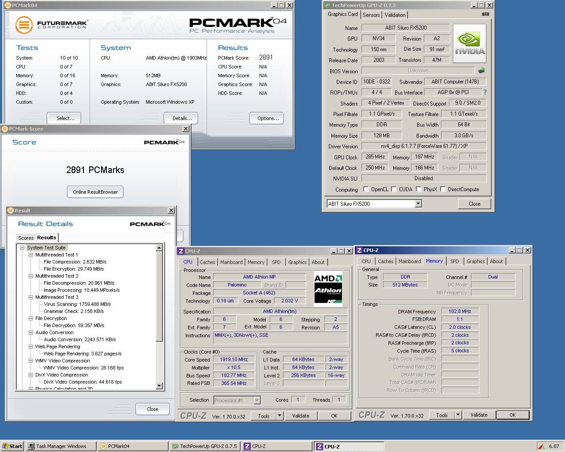Click the CPU-Z Memory window title icon

[359, 250]
